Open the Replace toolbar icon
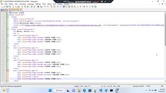This screenshot has width=166, height=93. pos(41,6)
